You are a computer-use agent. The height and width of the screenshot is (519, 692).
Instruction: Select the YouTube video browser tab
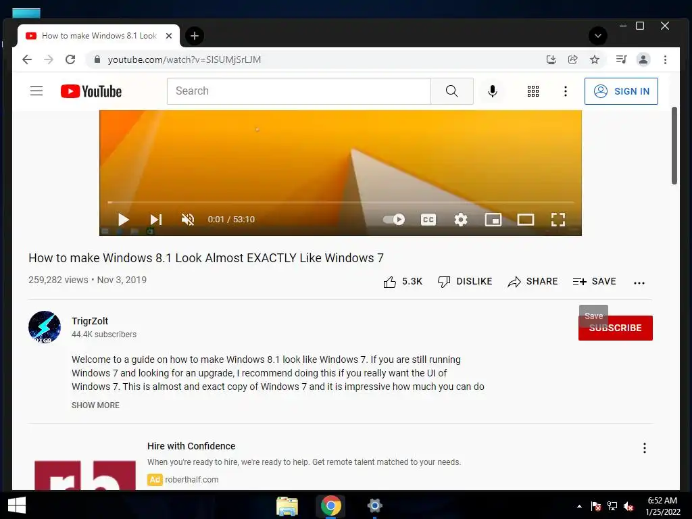click(x=99, y=36)
